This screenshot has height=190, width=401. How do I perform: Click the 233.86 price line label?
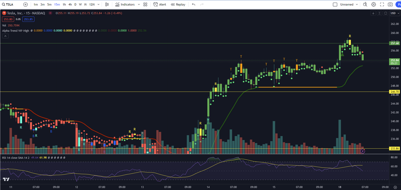[395, 148]
